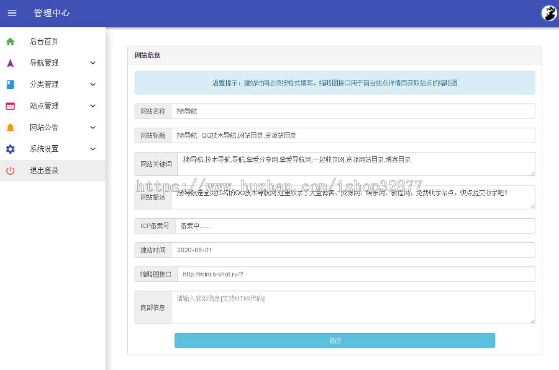Open 系统设置 menu item
The height and width of the screenshot is (370, 559).
(x=53, y=149)
